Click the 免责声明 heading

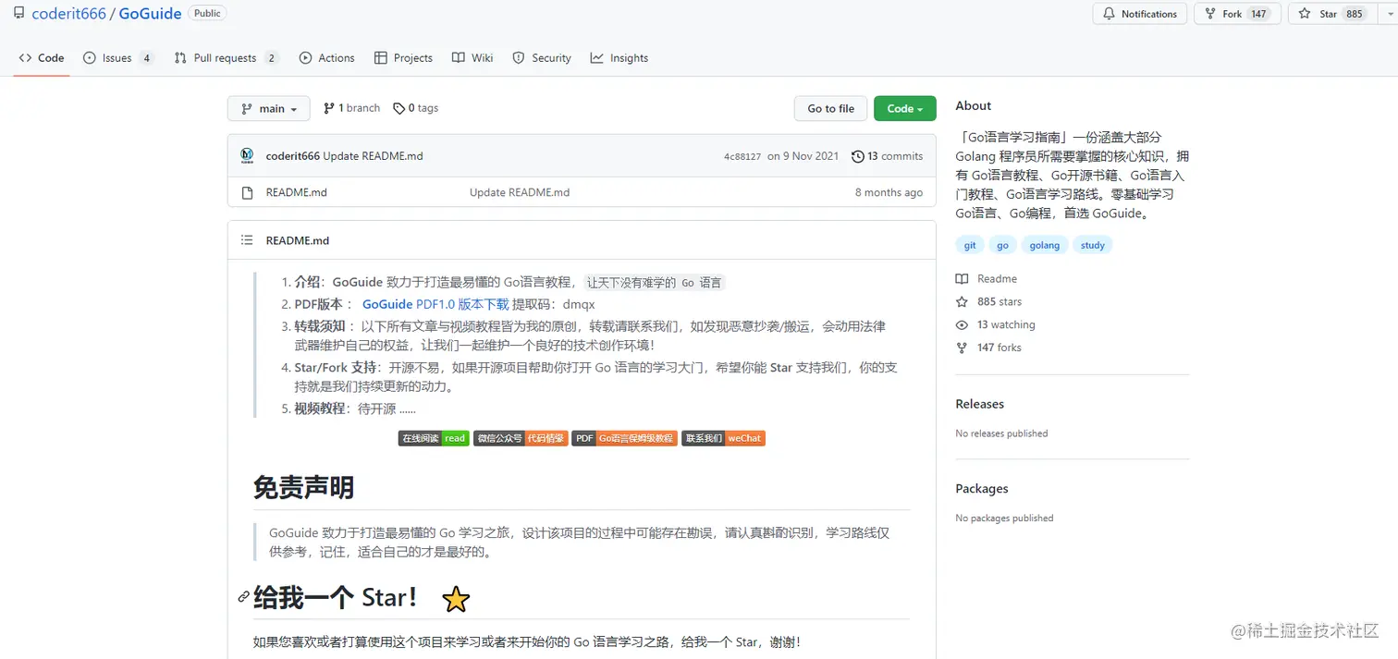coord(303,487)
